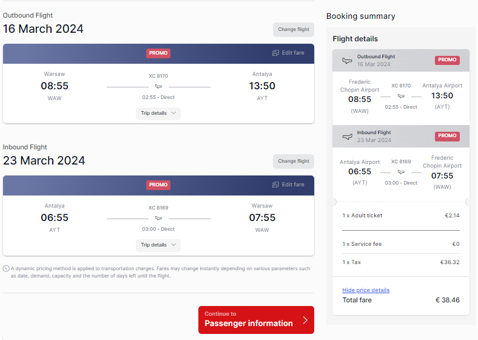Continue to Passenger information
This screenshot has height=340, width=478.
coord(256,320)
